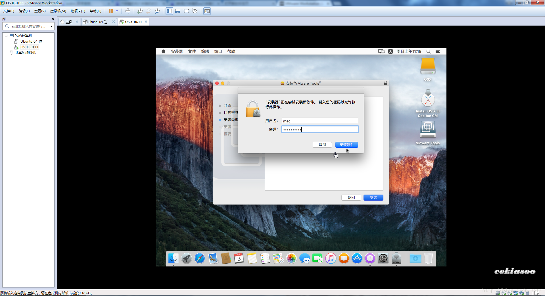Open the Trash in the dock
Screen dimensions: 545x296
429,258
